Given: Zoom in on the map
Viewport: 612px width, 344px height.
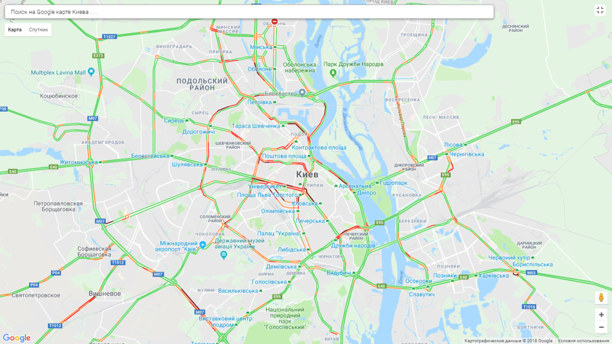Looking at the screenshot, I should (x=601, y=314).
